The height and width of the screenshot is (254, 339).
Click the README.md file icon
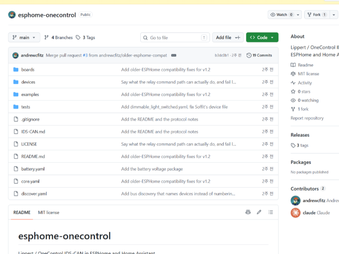pyautogui.click(x=16, y=156)
